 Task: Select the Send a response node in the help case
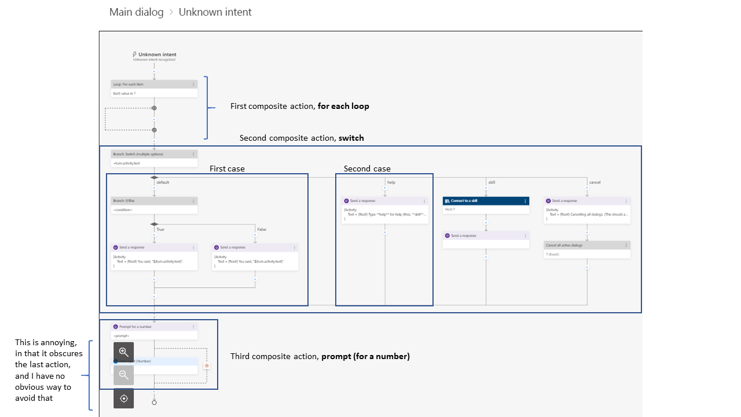[x=384, y=201]
